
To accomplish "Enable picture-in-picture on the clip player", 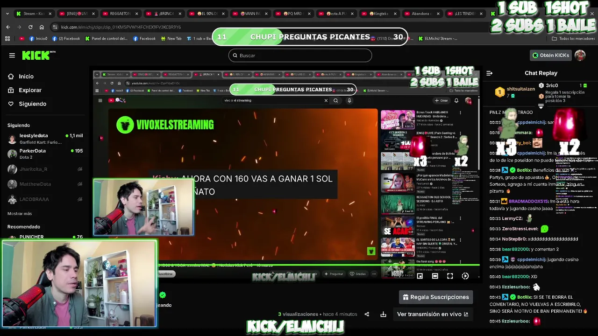I will [x=420, y=276].
